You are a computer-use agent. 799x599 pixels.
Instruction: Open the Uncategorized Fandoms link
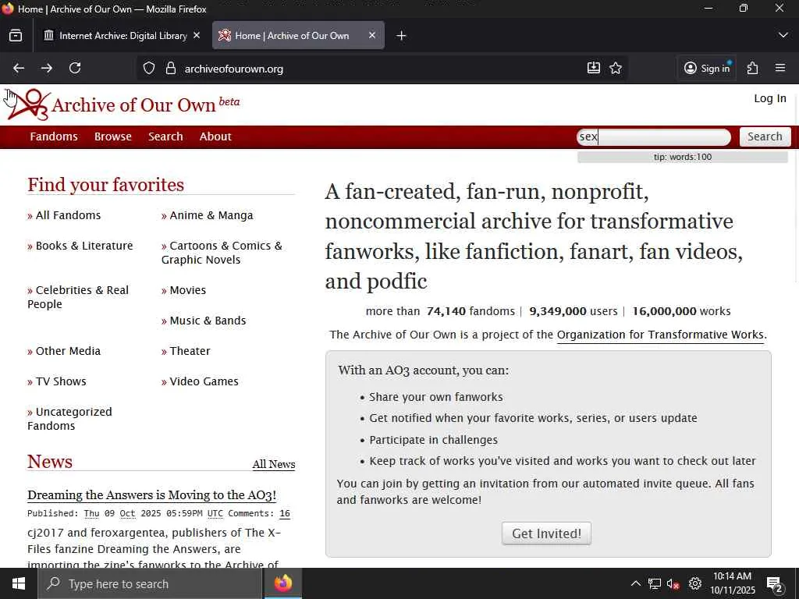(x=69, y=419)
